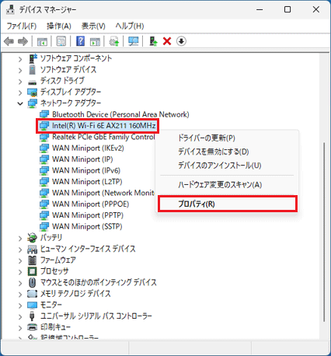Image resolution: width=331 pixels, height=356 pixels.
Task: Click the ネットワーク アダプター category icon
Action: tap(33, 103)
